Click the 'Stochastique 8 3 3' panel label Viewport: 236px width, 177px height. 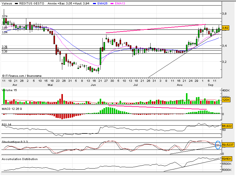tap(15, 142)
